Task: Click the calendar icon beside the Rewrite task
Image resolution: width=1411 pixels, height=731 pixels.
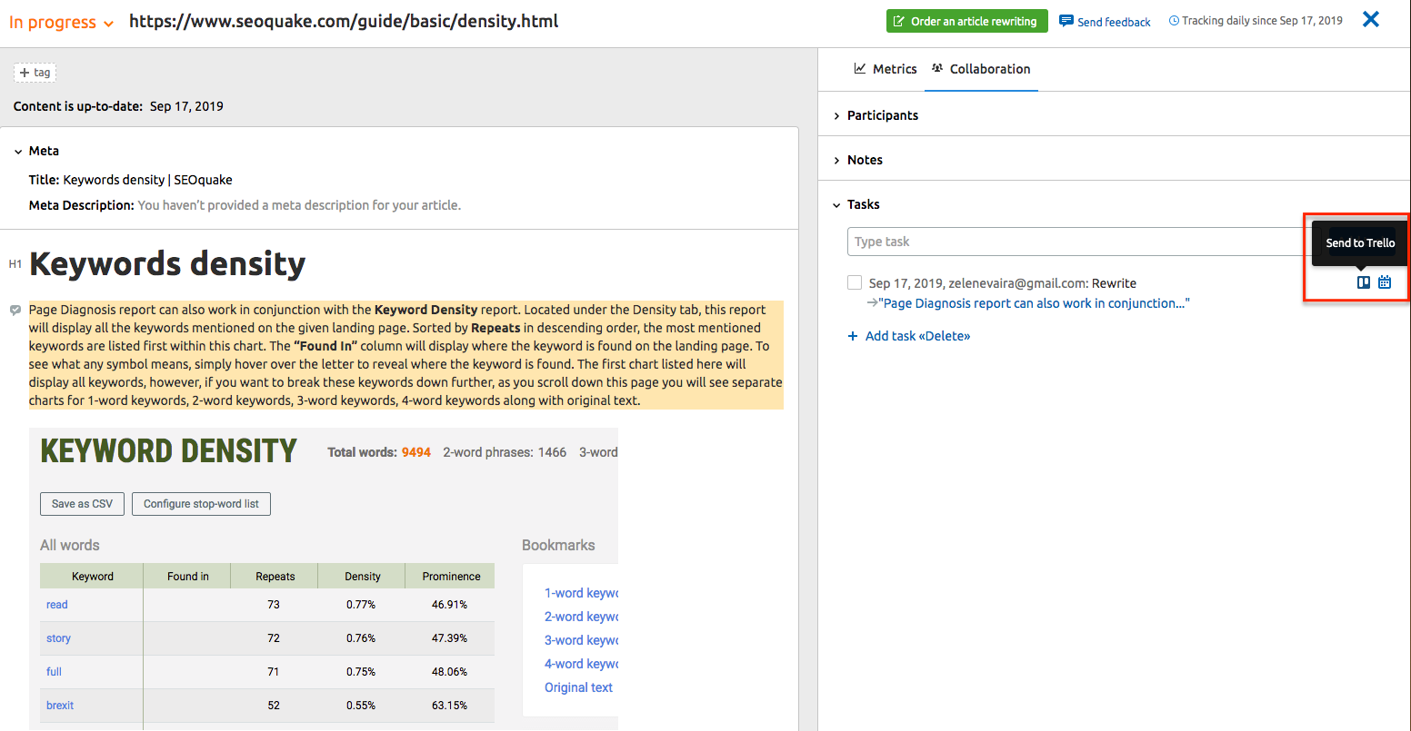Action: (1384, 282)
